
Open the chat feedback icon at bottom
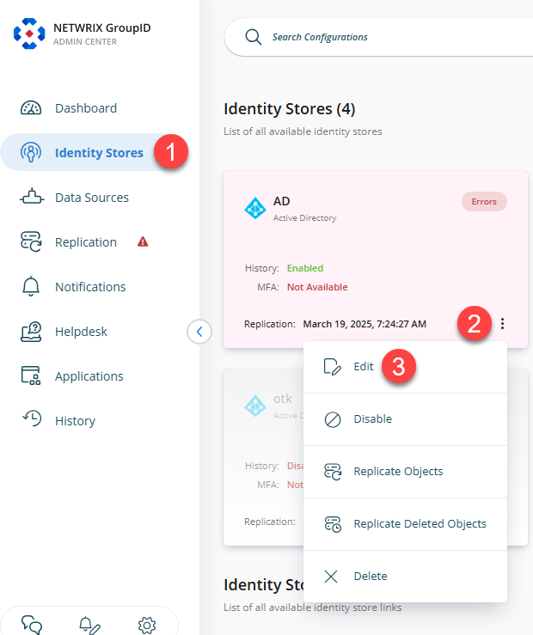tap(32, 625)
